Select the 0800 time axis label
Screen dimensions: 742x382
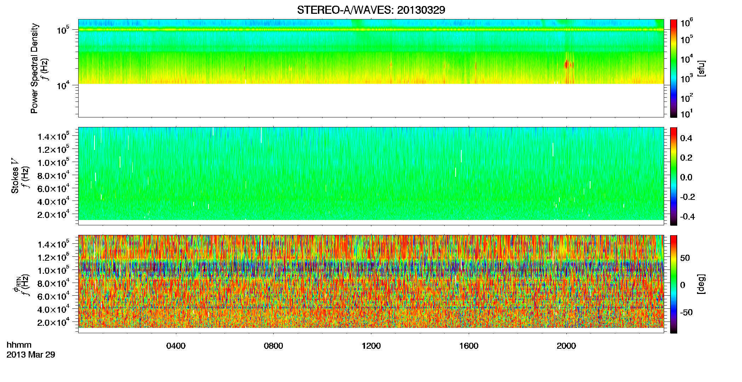[273, 346]
